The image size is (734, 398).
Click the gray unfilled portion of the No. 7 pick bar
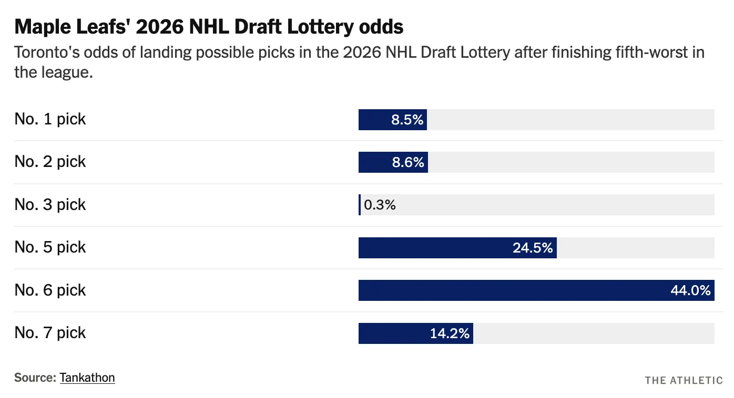pos(594,333)
